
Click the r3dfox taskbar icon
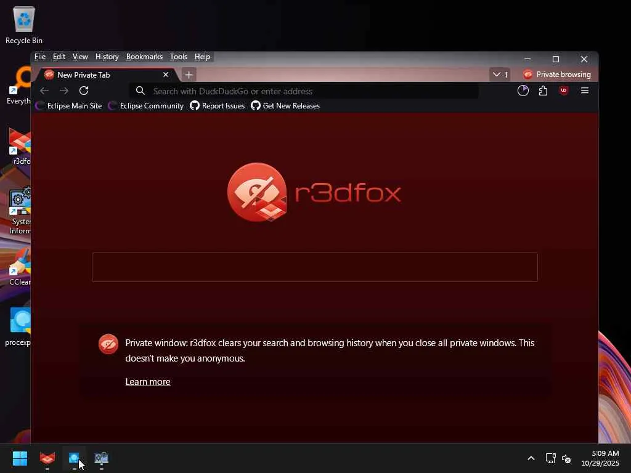pyautogui.click(x=47, y=458)
